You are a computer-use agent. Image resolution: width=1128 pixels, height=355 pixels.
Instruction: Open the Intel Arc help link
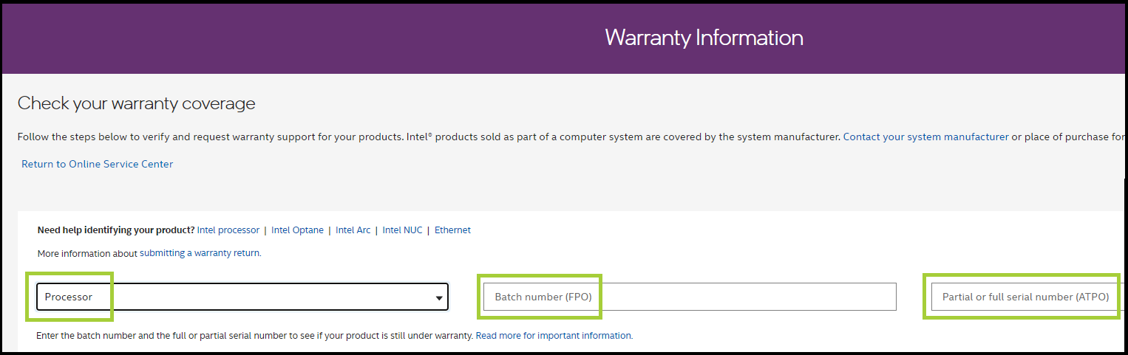[353, 230]
